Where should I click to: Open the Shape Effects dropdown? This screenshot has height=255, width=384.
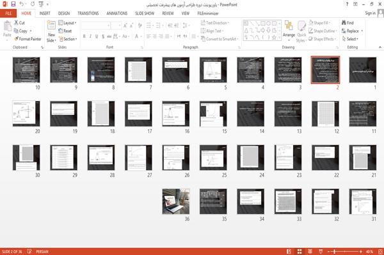[322, 39]
